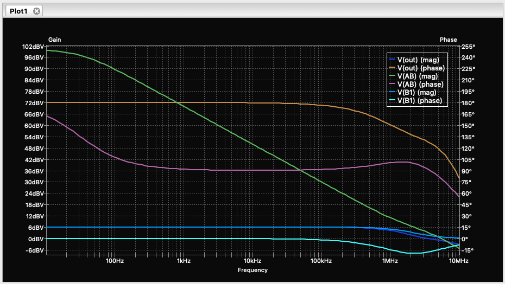Pick the V(AB) (phase) legend label
Screen dimensions: 505x284
click(420, 84)
